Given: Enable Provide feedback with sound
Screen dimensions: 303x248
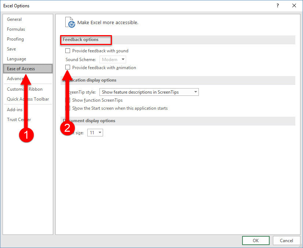Looking at the screenshot, I should point(67,51).
